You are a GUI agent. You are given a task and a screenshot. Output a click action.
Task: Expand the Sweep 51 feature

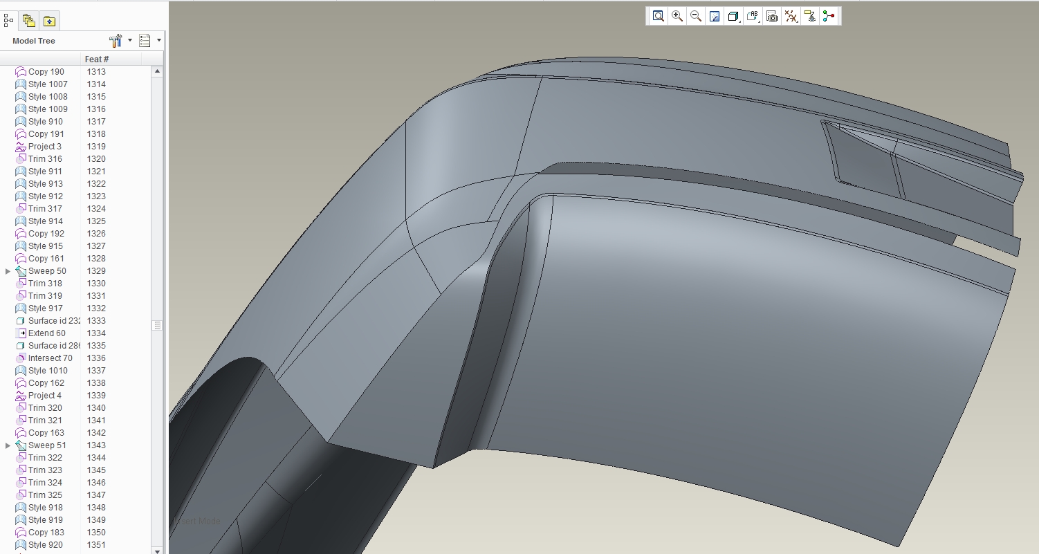click(x=8, y=445)
